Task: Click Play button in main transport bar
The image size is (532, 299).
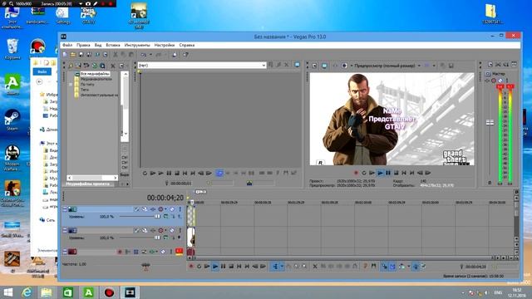Action: tap(214, 267)
